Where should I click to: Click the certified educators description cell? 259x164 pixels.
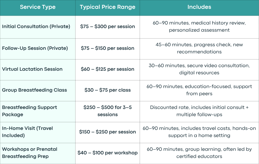point(199,153)
